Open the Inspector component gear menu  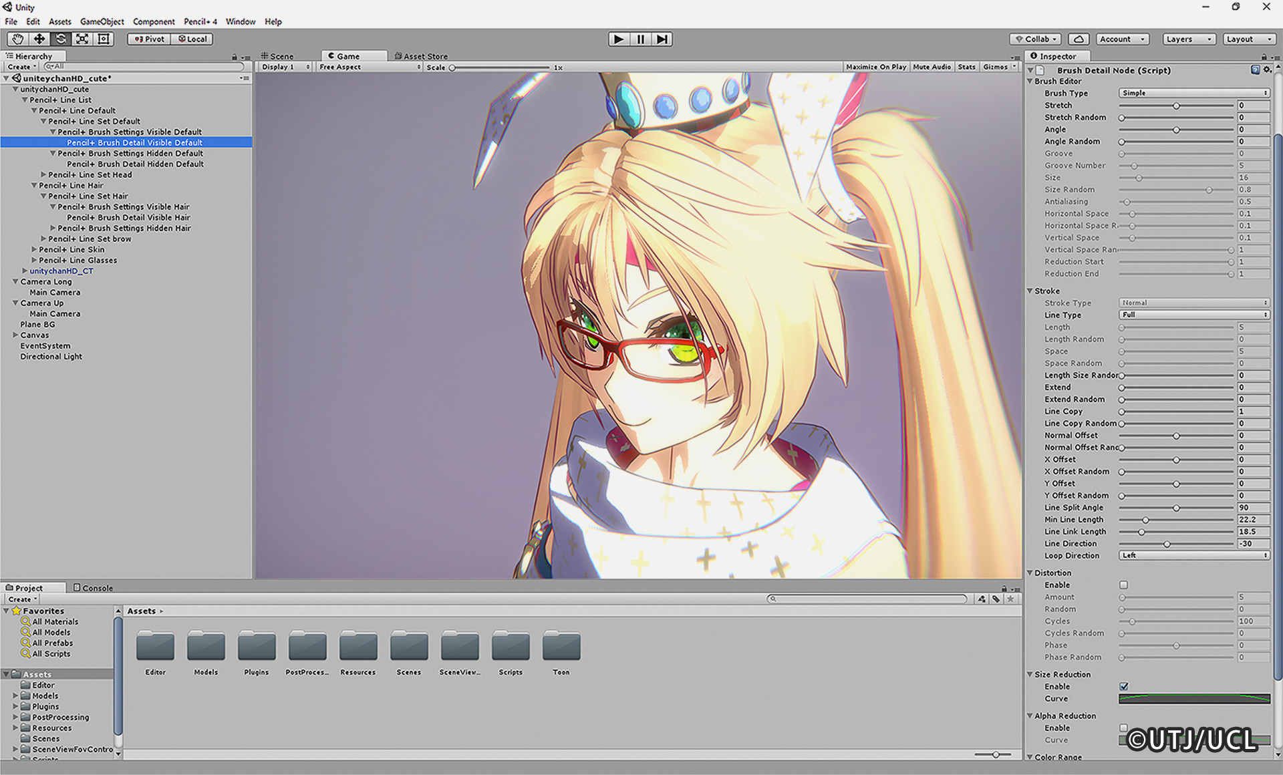click(1267, 69)
